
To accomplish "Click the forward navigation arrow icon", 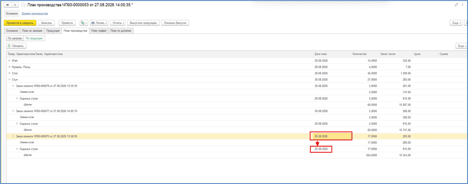I will point(15,5).
